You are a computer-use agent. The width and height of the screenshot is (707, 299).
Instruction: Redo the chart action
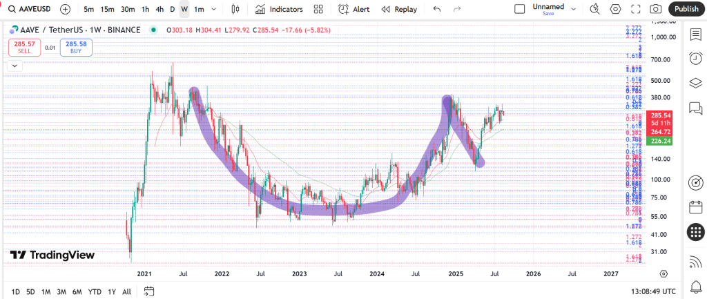[x=457, y=9]
